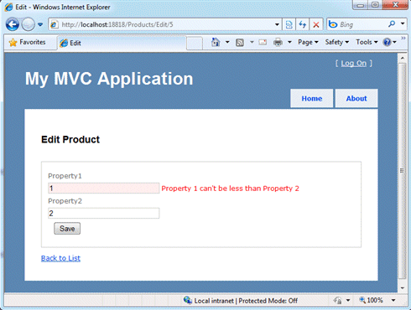The height and width of the screenshot is (310, 411).
Task: Click the Log On link
Action: pyautogui.click(x=354, y=64)
